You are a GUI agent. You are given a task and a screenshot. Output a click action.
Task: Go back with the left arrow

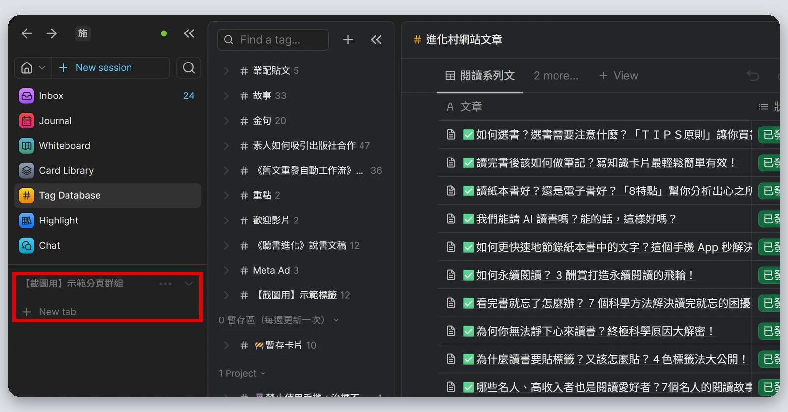click(27, 33)
